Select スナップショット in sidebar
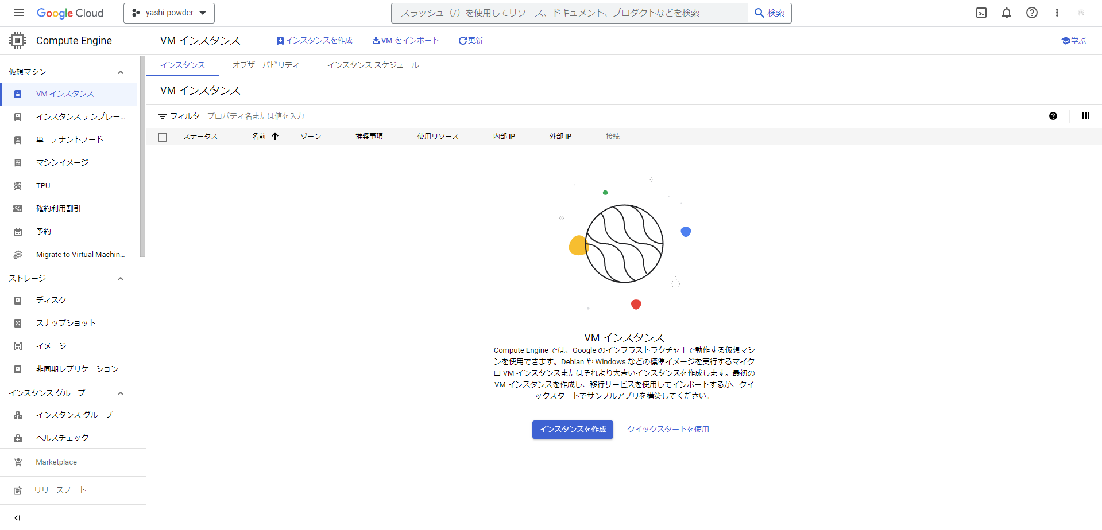 (x=68, y=324)
